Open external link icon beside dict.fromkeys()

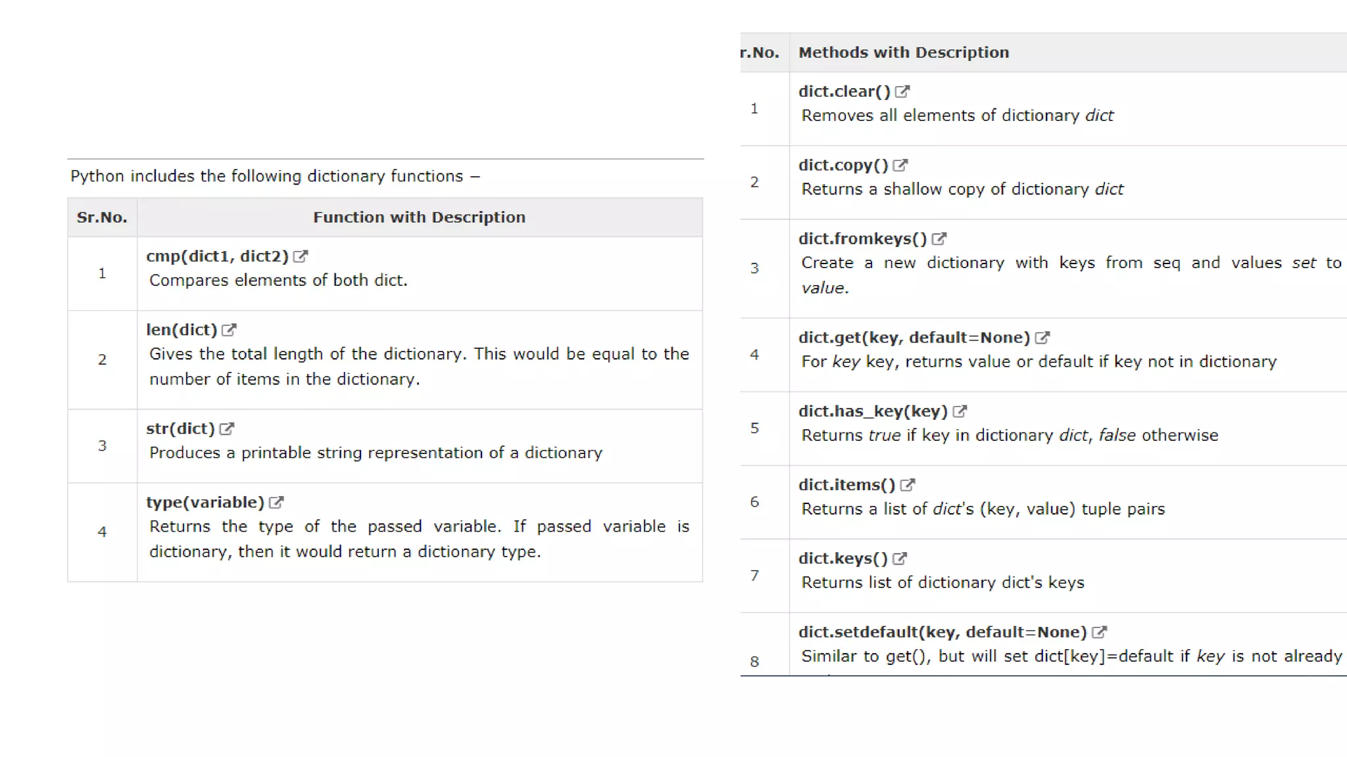939,239
